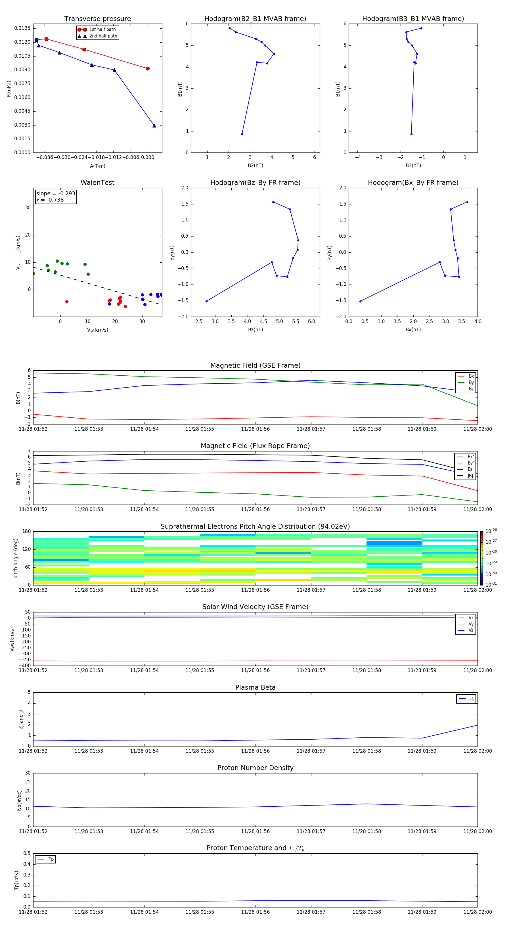Click the "Solar Wind Velocity (GSE Frame)" title
Image resolution: width=511 pixels, height=937 pixels.
tap(255, 607)
